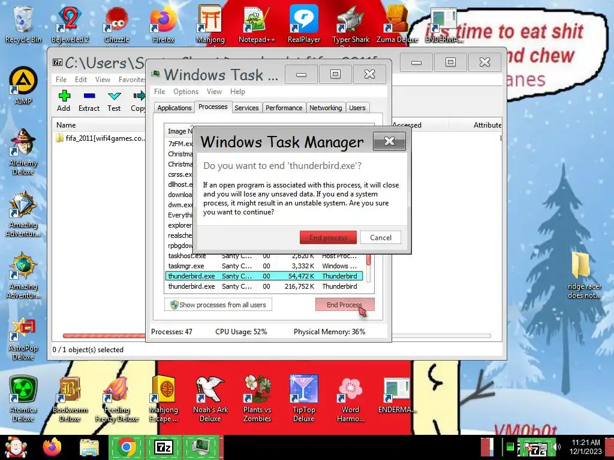
Task: Switch to the Applications tab
Action: click(174, 108)
